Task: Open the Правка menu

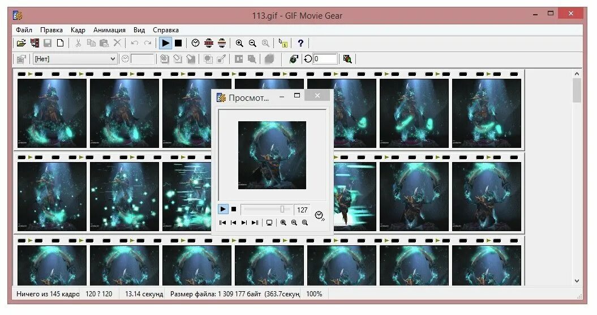Action: 51,30
